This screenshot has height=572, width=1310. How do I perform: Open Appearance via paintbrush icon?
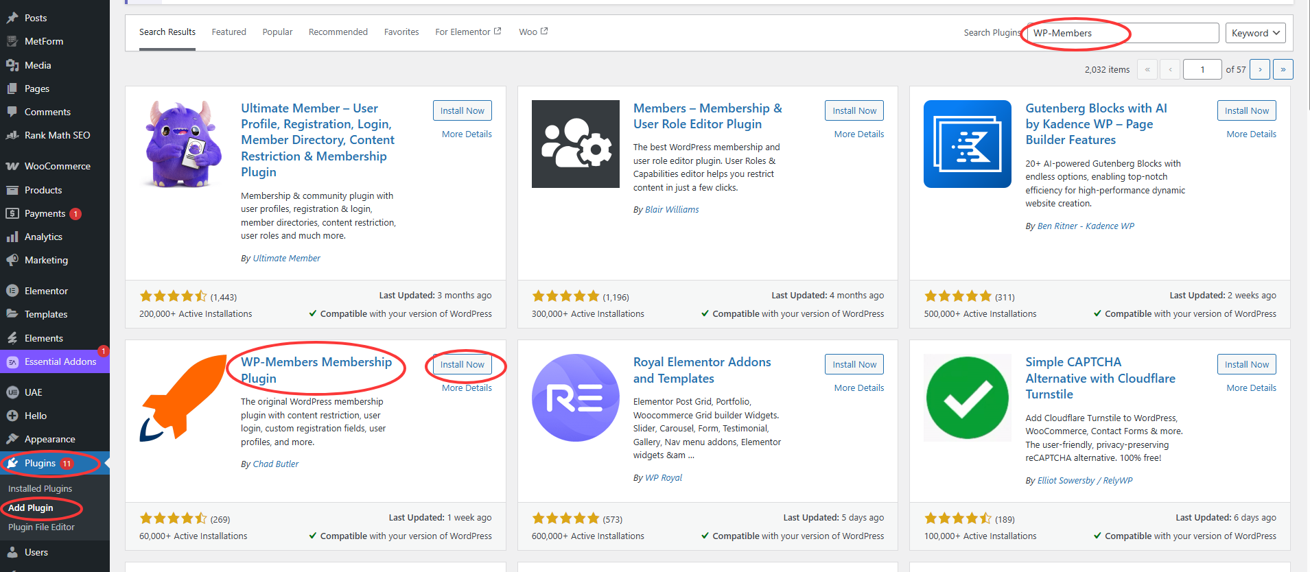tap(12, 440)
